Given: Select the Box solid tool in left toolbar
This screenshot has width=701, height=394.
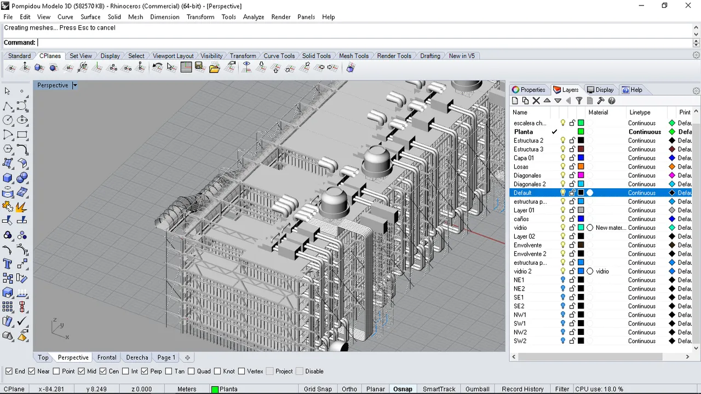Looking at the screenshot, I should click(8, 178).
